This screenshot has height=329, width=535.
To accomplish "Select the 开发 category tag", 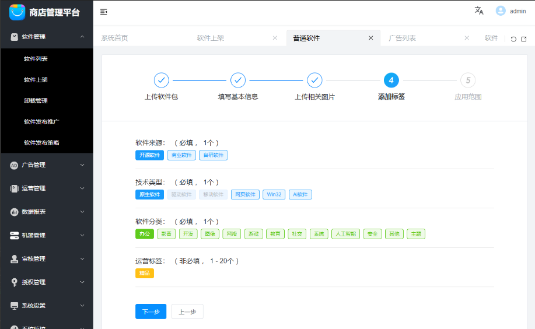I will 188,234.
